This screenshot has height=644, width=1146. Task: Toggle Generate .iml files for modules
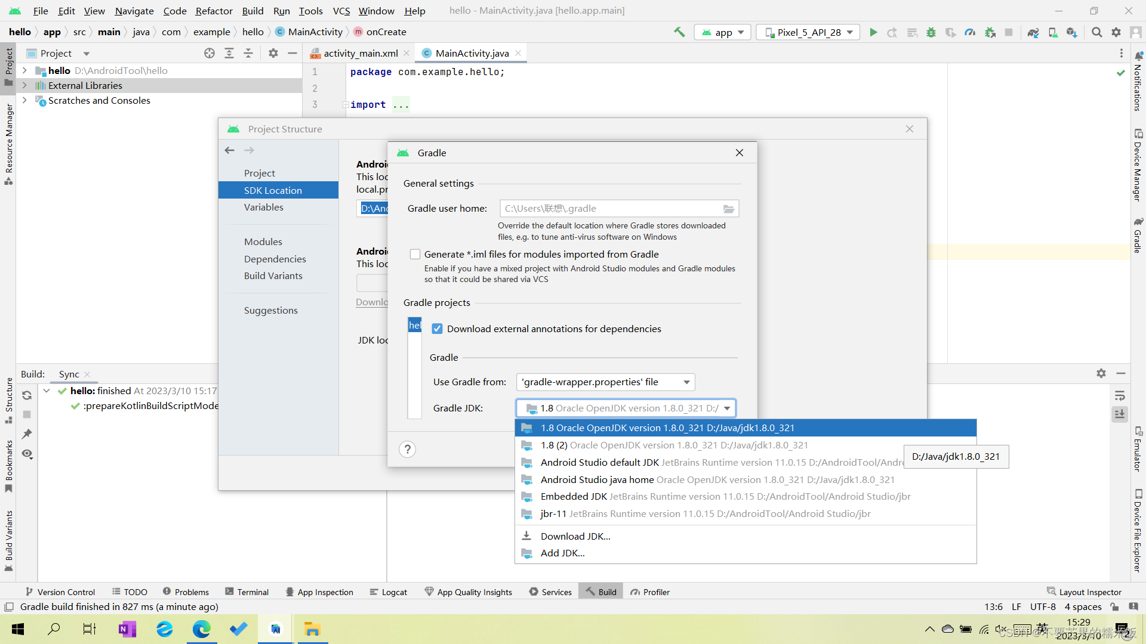point(415,254)
